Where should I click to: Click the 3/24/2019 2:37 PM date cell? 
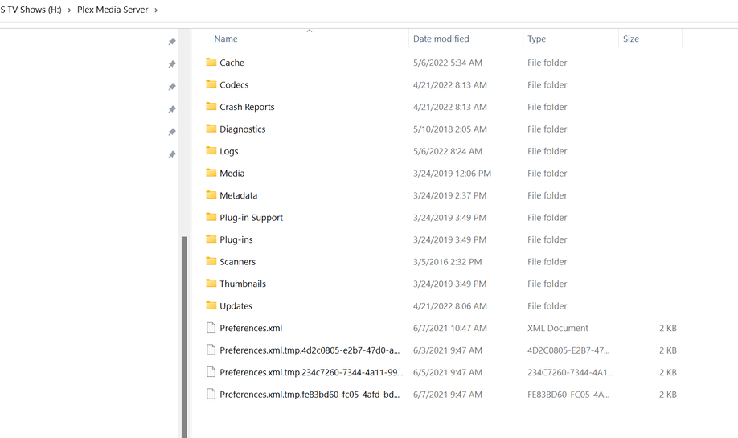[450, 195]
